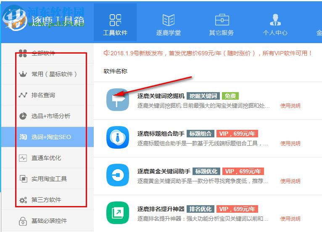This screenshot has height=232, width=322.
Task: Click the open-book icon for 逐鹿学堂
Action: pyautogui.click(x=169, y=20)
